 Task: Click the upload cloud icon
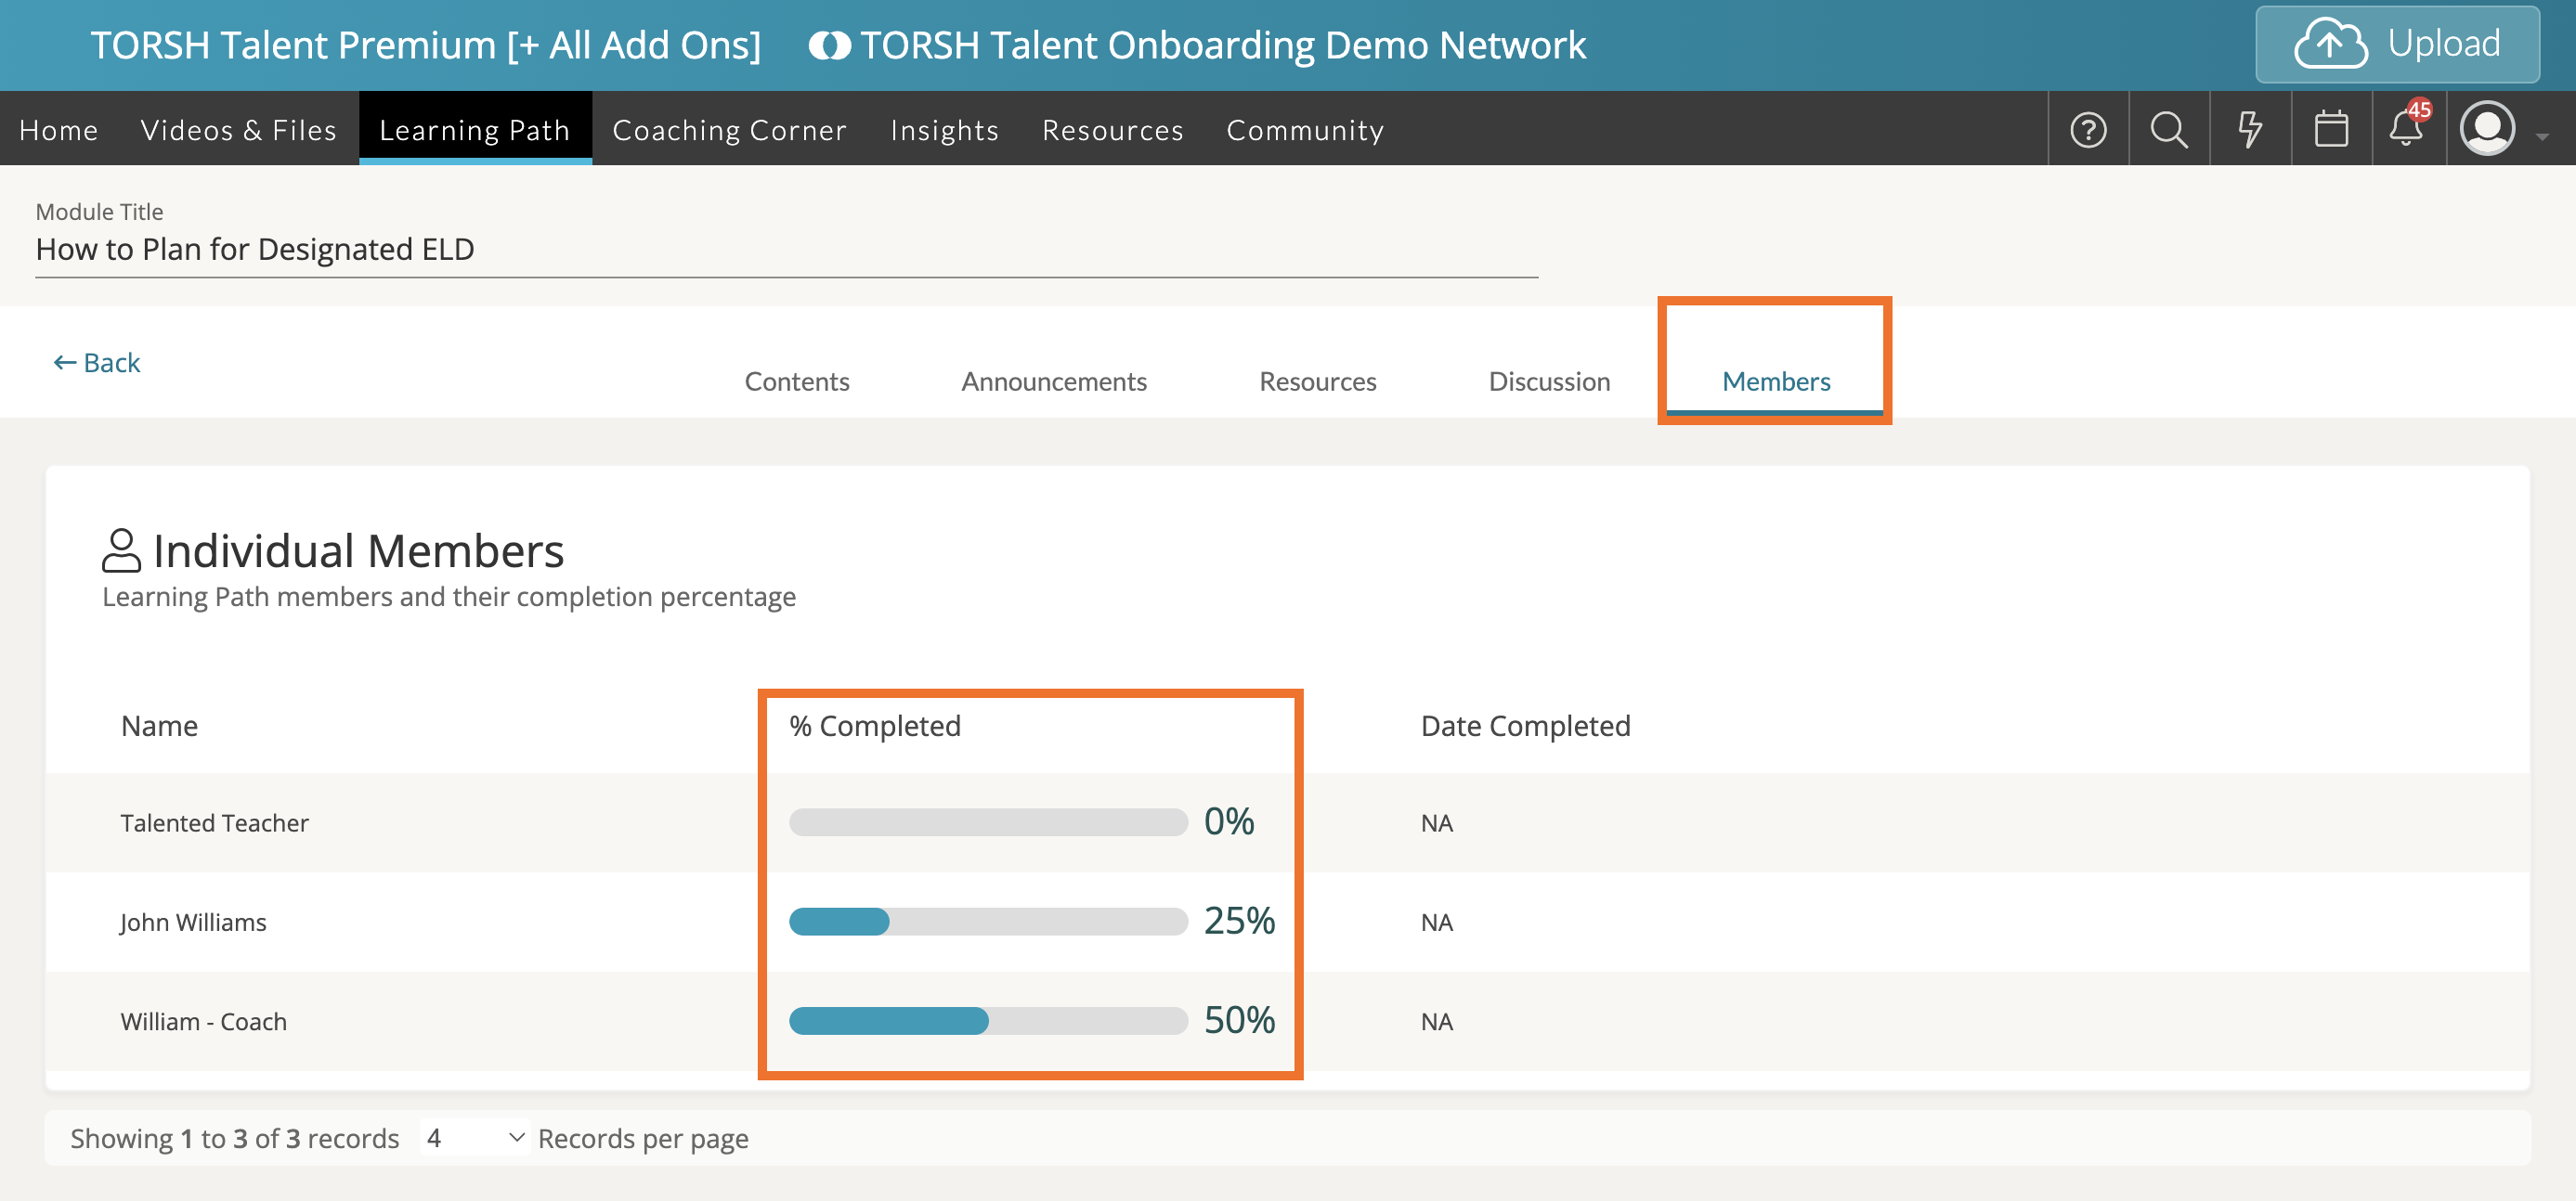click(x=2330, y=45)
